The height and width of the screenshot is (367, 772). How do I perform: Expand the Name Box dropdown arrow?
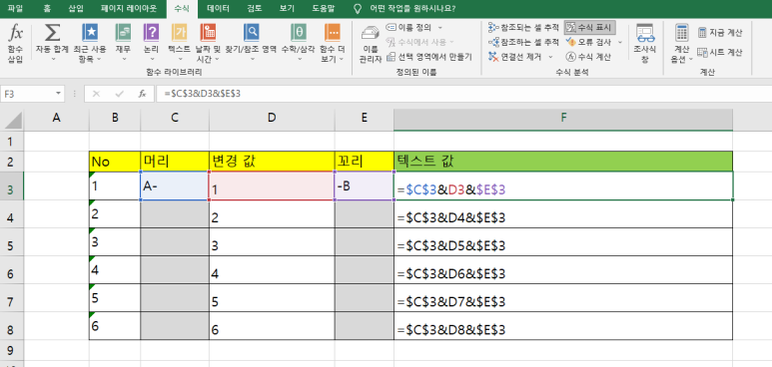pyautogui.click(x=59, y=94)
